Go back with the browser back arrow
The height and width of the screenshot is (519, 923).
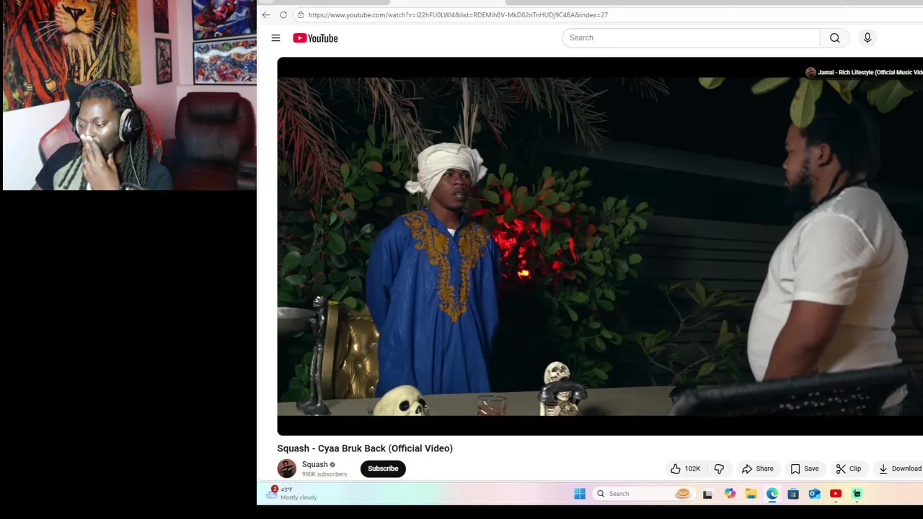tap(266, 14)
